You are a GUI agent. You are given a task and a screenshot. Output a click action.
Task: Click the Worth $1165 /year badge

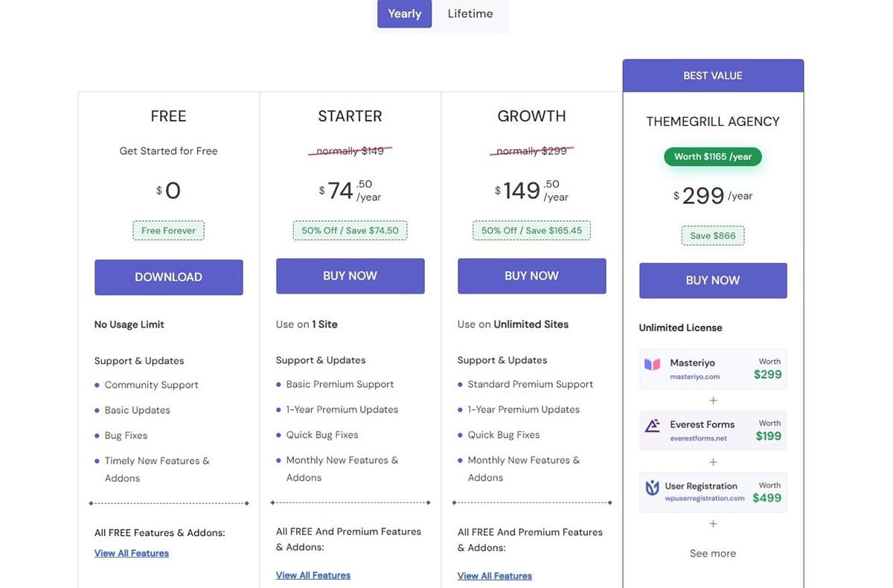[713, 157]
